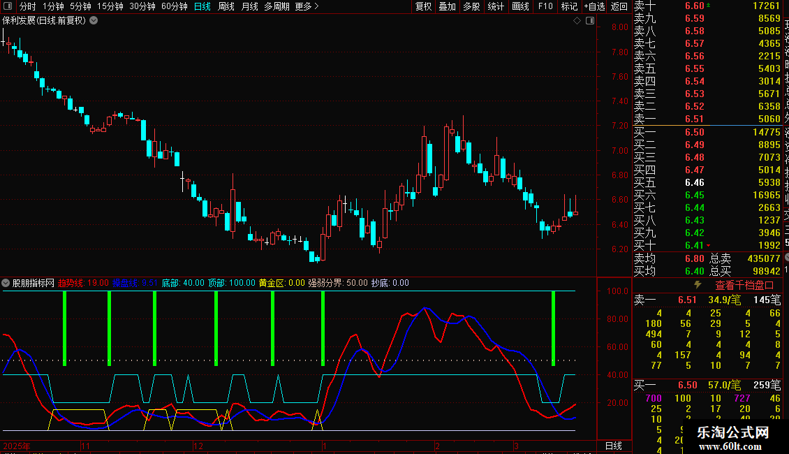The height and width of the screenshot is (454, 789).
Task: Select the 5分钟 period tab
Action: (80, 6)
